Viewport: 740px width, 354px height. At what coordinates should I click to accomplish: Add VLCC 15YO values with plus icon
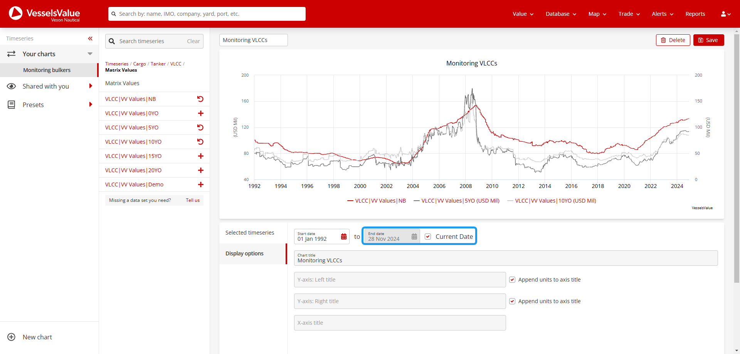click(200, 156)
